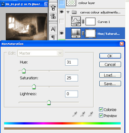Open the Character palette A icon

[x=53, y=29]
